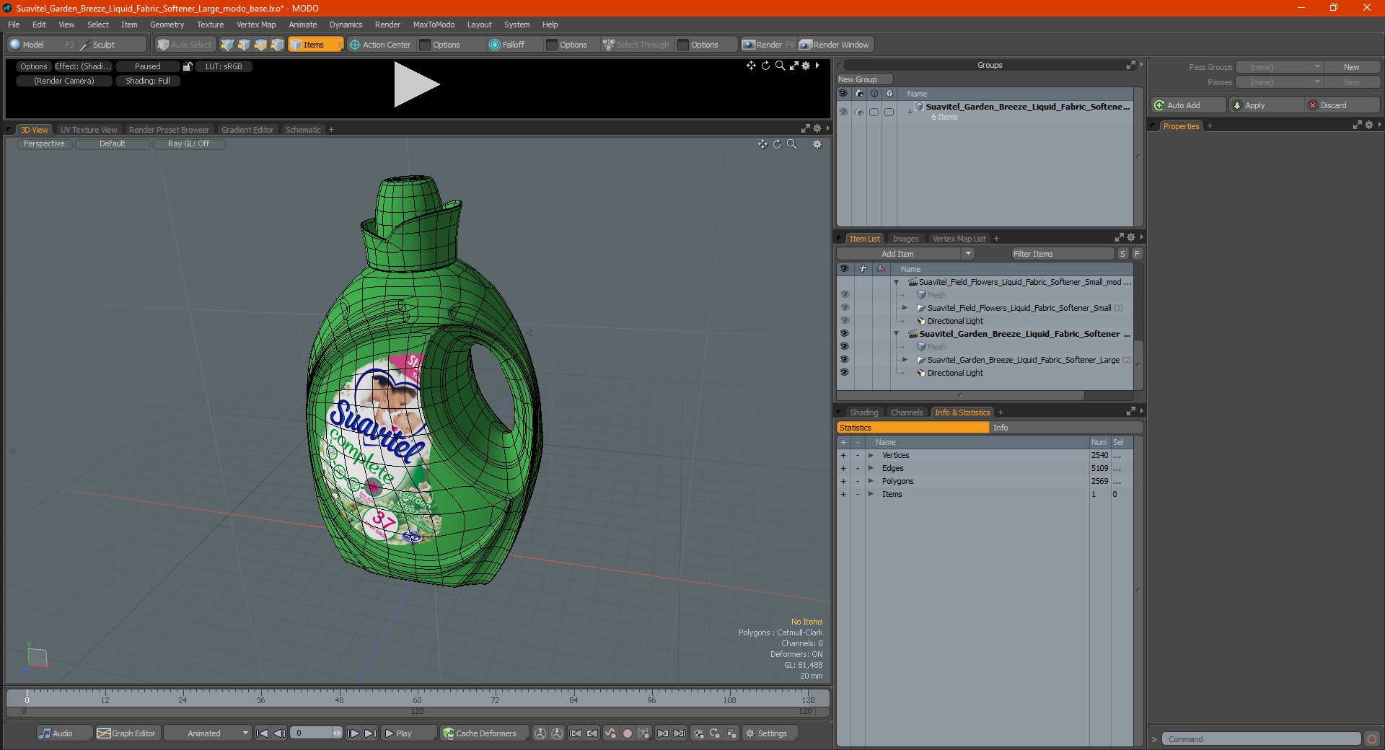Image resolution: width=1385 pixels, height=750 pixels.
Task: Switch to Model layout
Action: (40, 45)
